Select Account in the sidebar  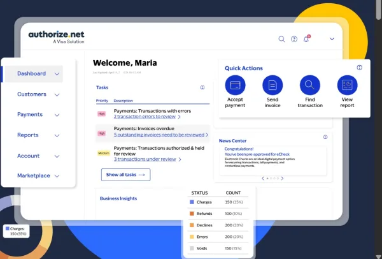[28, 156]
